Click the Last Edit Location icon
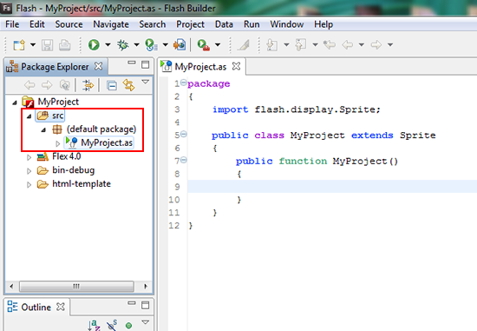This screenshot has height=331, width=477. (x=330, y=45)
